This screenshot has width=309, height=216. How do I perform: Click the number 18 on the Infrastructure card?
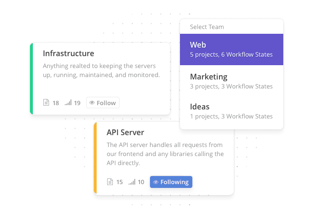pyautogui.click(x=56, y=103)
